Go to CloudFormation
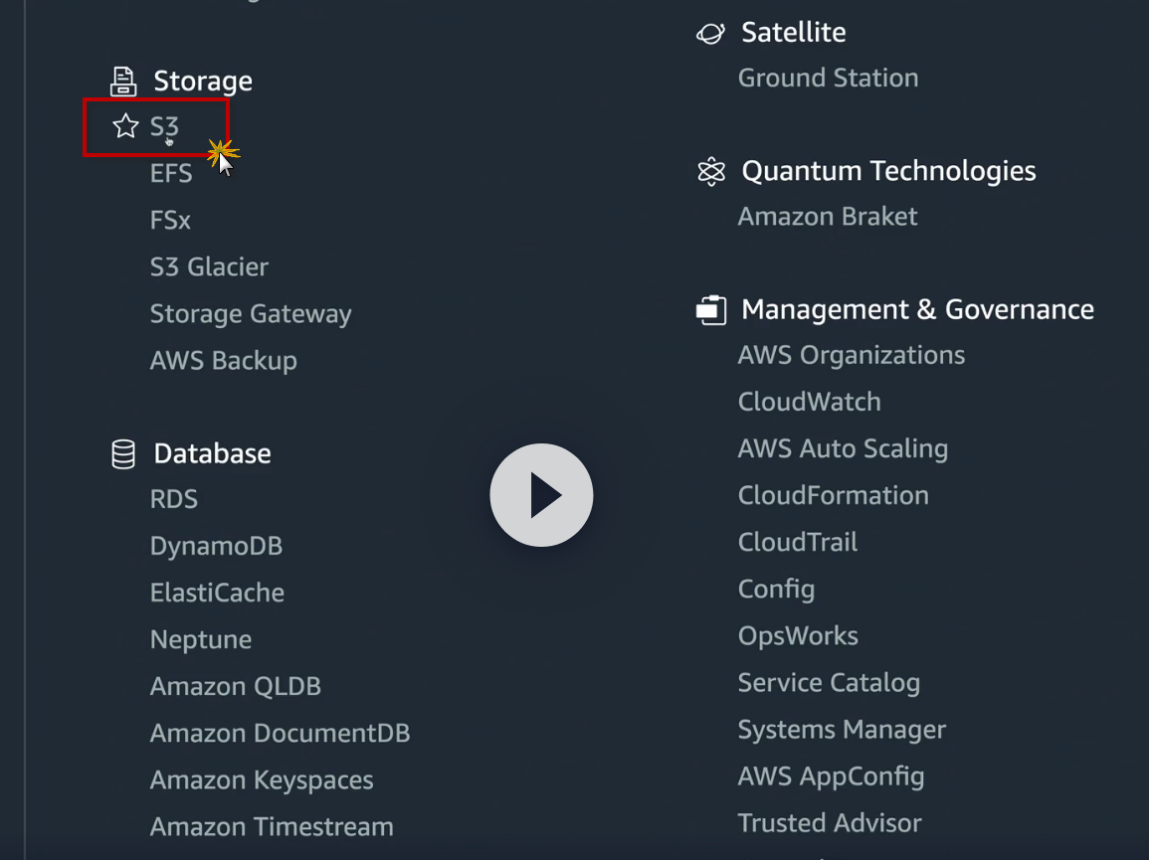The image size is (1149, 860). pos(833,495)
